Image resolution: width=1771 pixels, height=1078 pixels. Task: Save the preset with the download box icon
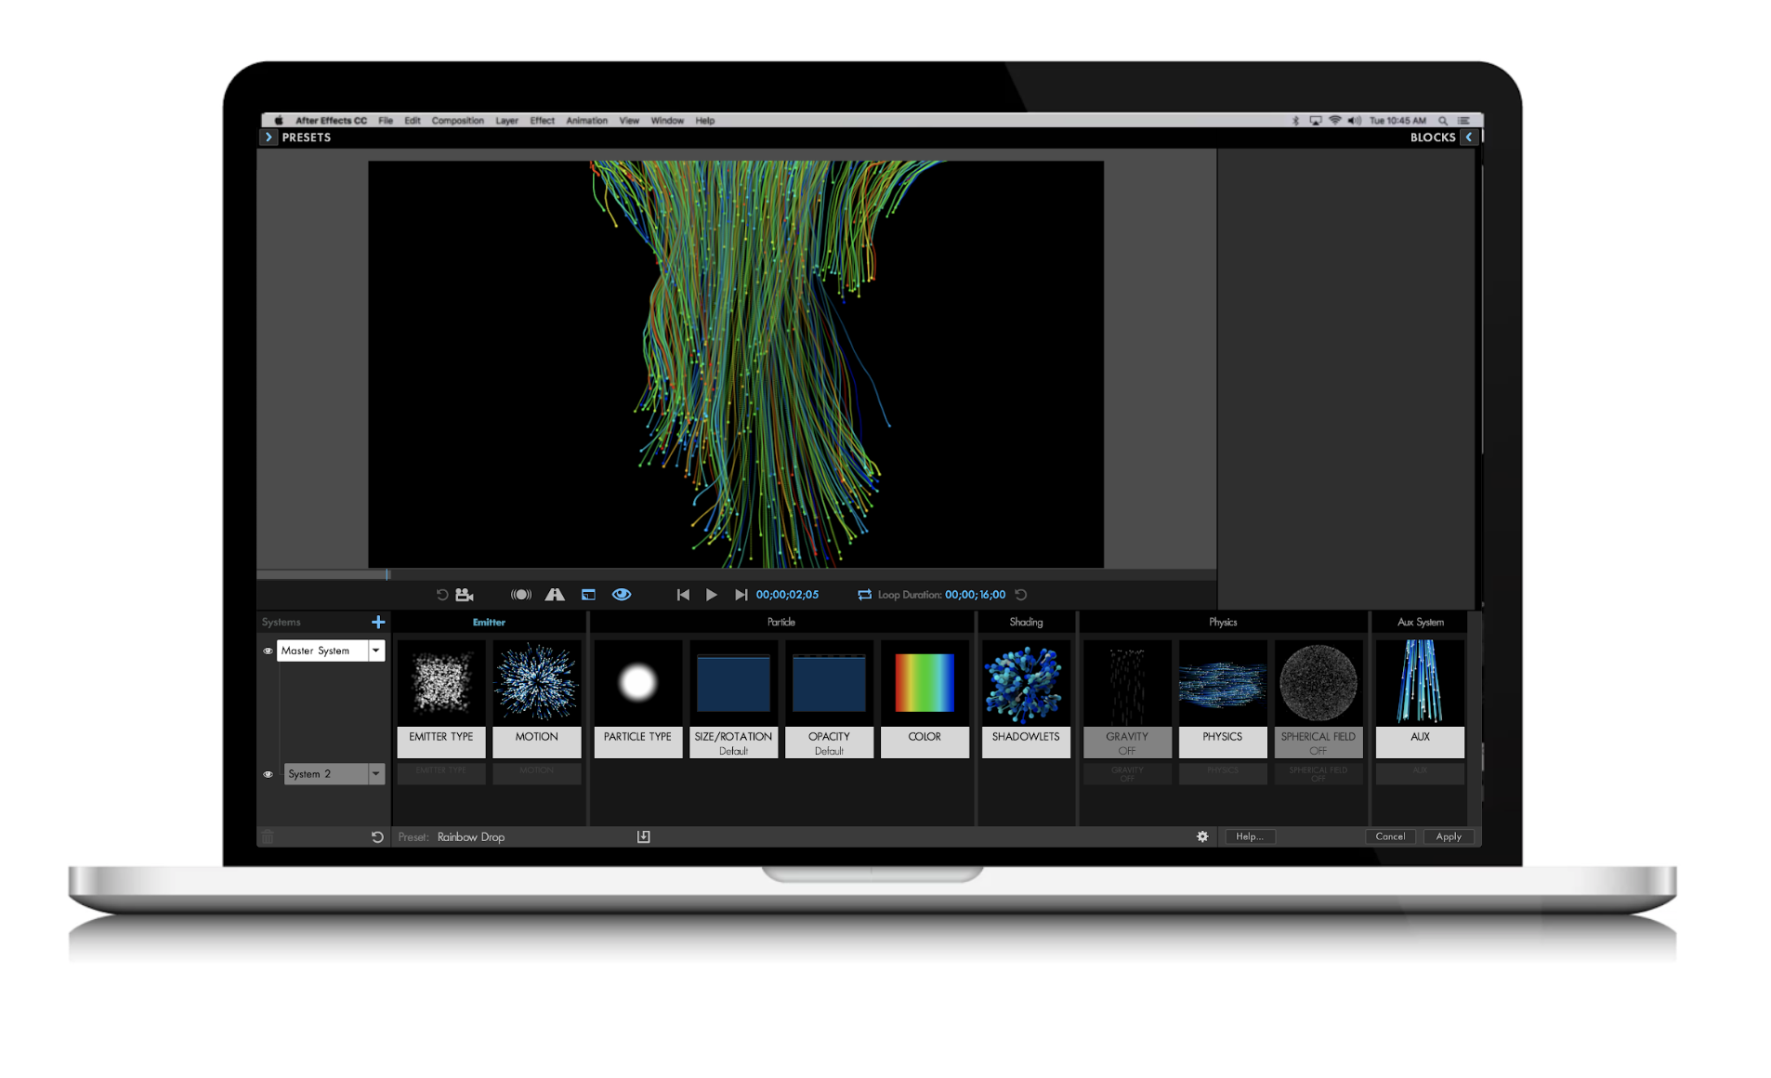pyautogui.click(x=643, y=837)
